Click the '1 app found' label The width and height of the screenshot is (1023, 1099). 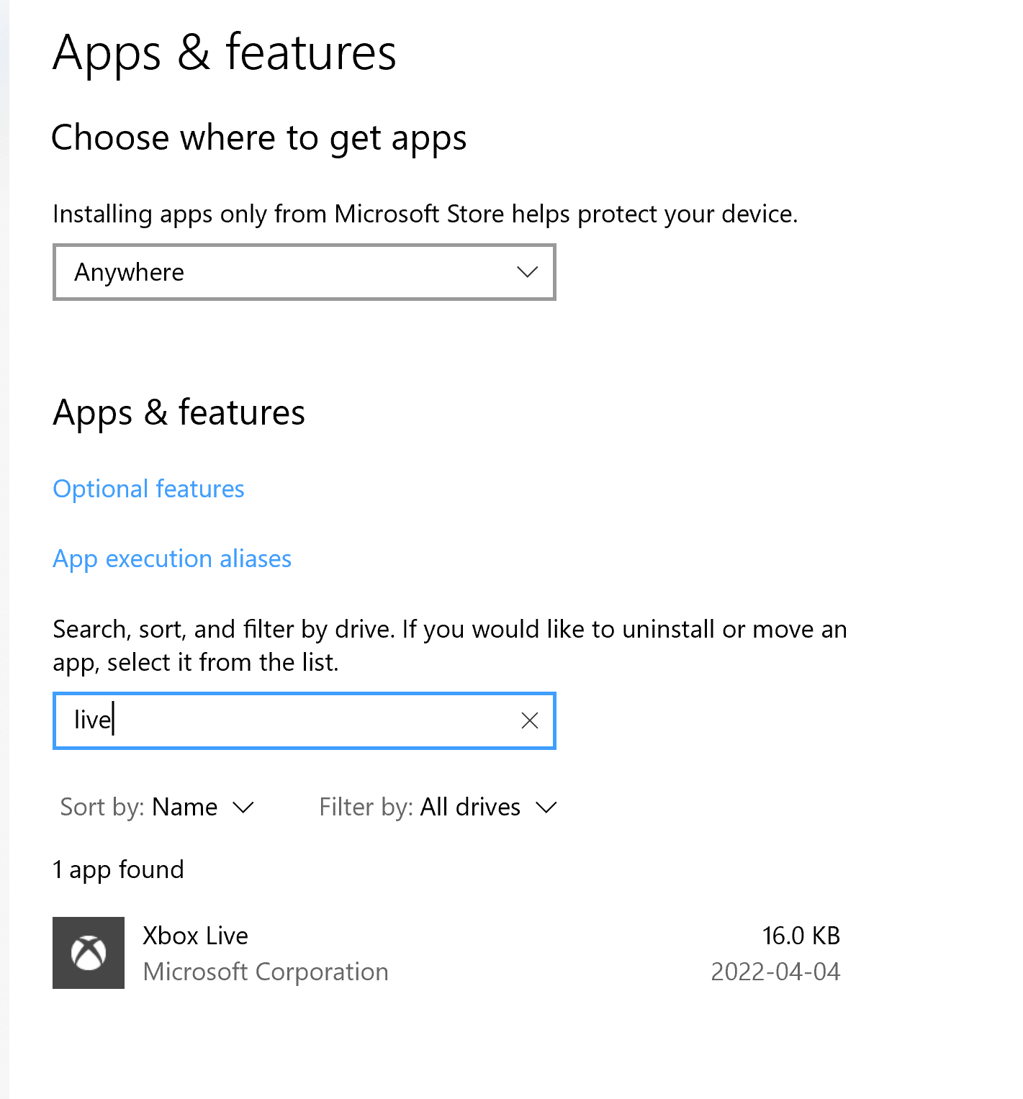[118, 869]
